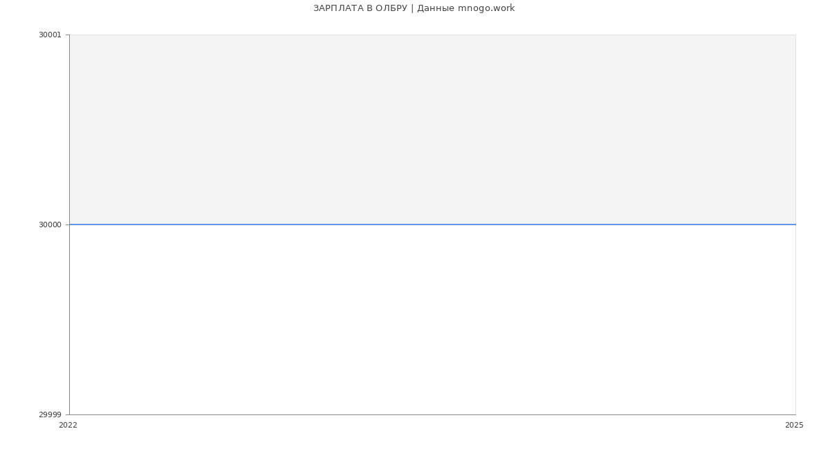Click the "mnogo.work" text in the title
Image resolution: width=830 pixels, height=449 pixels.
click(x=486, y=8)
